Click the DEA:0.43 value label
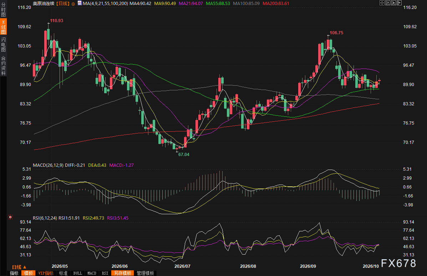 (97, 165)
